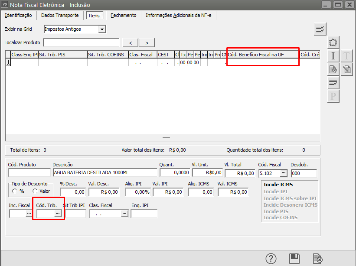Select the '%' discount type radio
Image resolution: width=356 pixels, height=266 pixels.
(x=15, y=191)
